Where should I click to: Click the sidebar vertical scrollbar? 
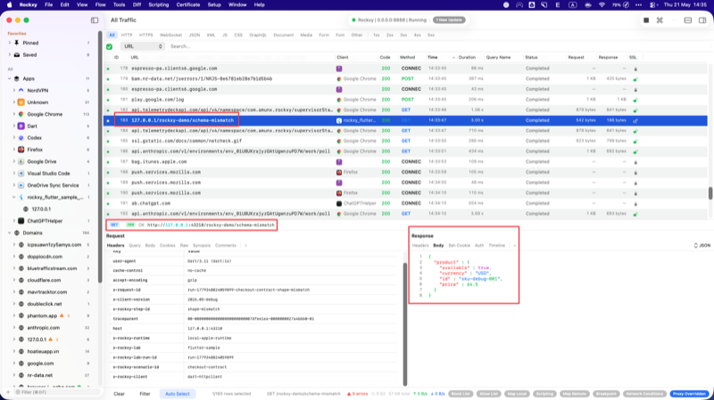[100, 157]
